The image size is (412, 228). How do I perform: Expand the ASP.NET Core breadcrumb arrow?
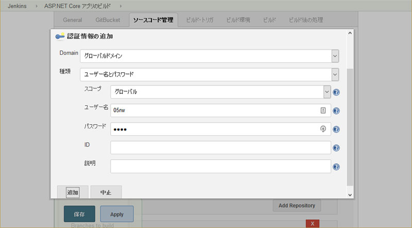pos(121,6)
